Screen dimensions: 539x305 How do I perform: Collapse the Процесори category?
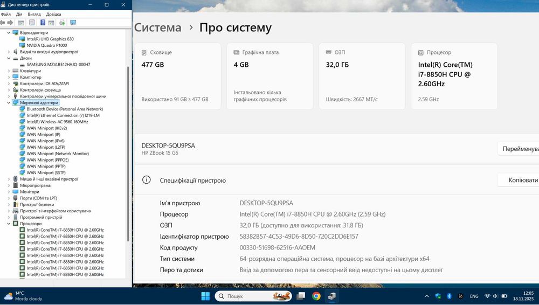pyautogui.click(x=9, y=224)
